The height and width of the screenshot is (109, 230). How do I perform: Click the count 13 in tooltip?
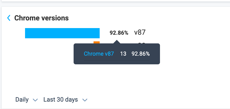123,54
